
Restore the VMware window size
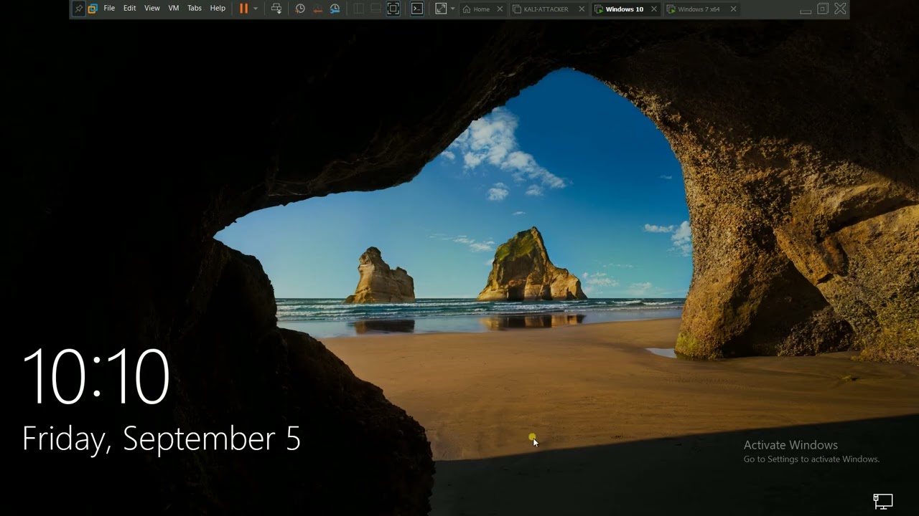(823, 9)
